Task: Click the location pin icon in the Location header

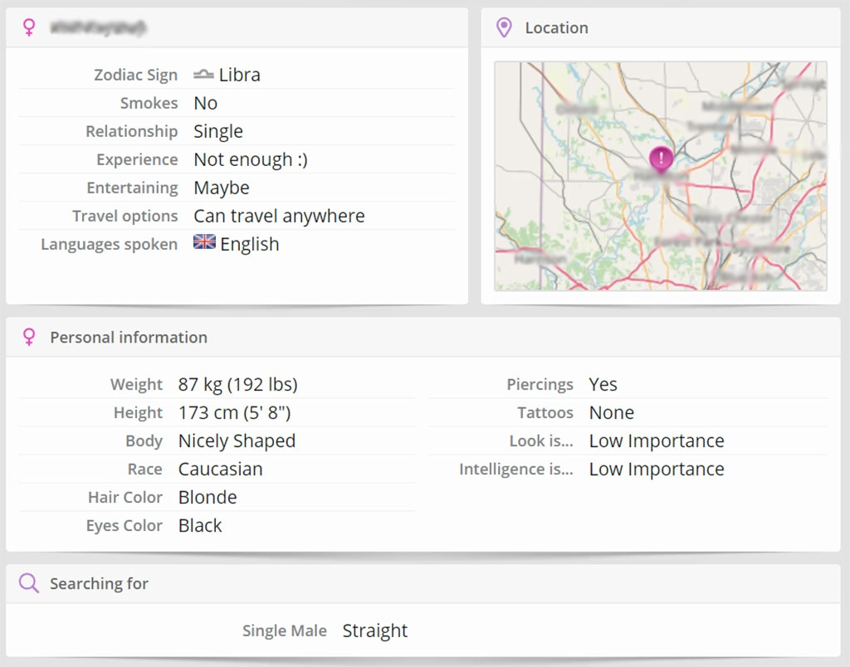Action: [503, 28]
